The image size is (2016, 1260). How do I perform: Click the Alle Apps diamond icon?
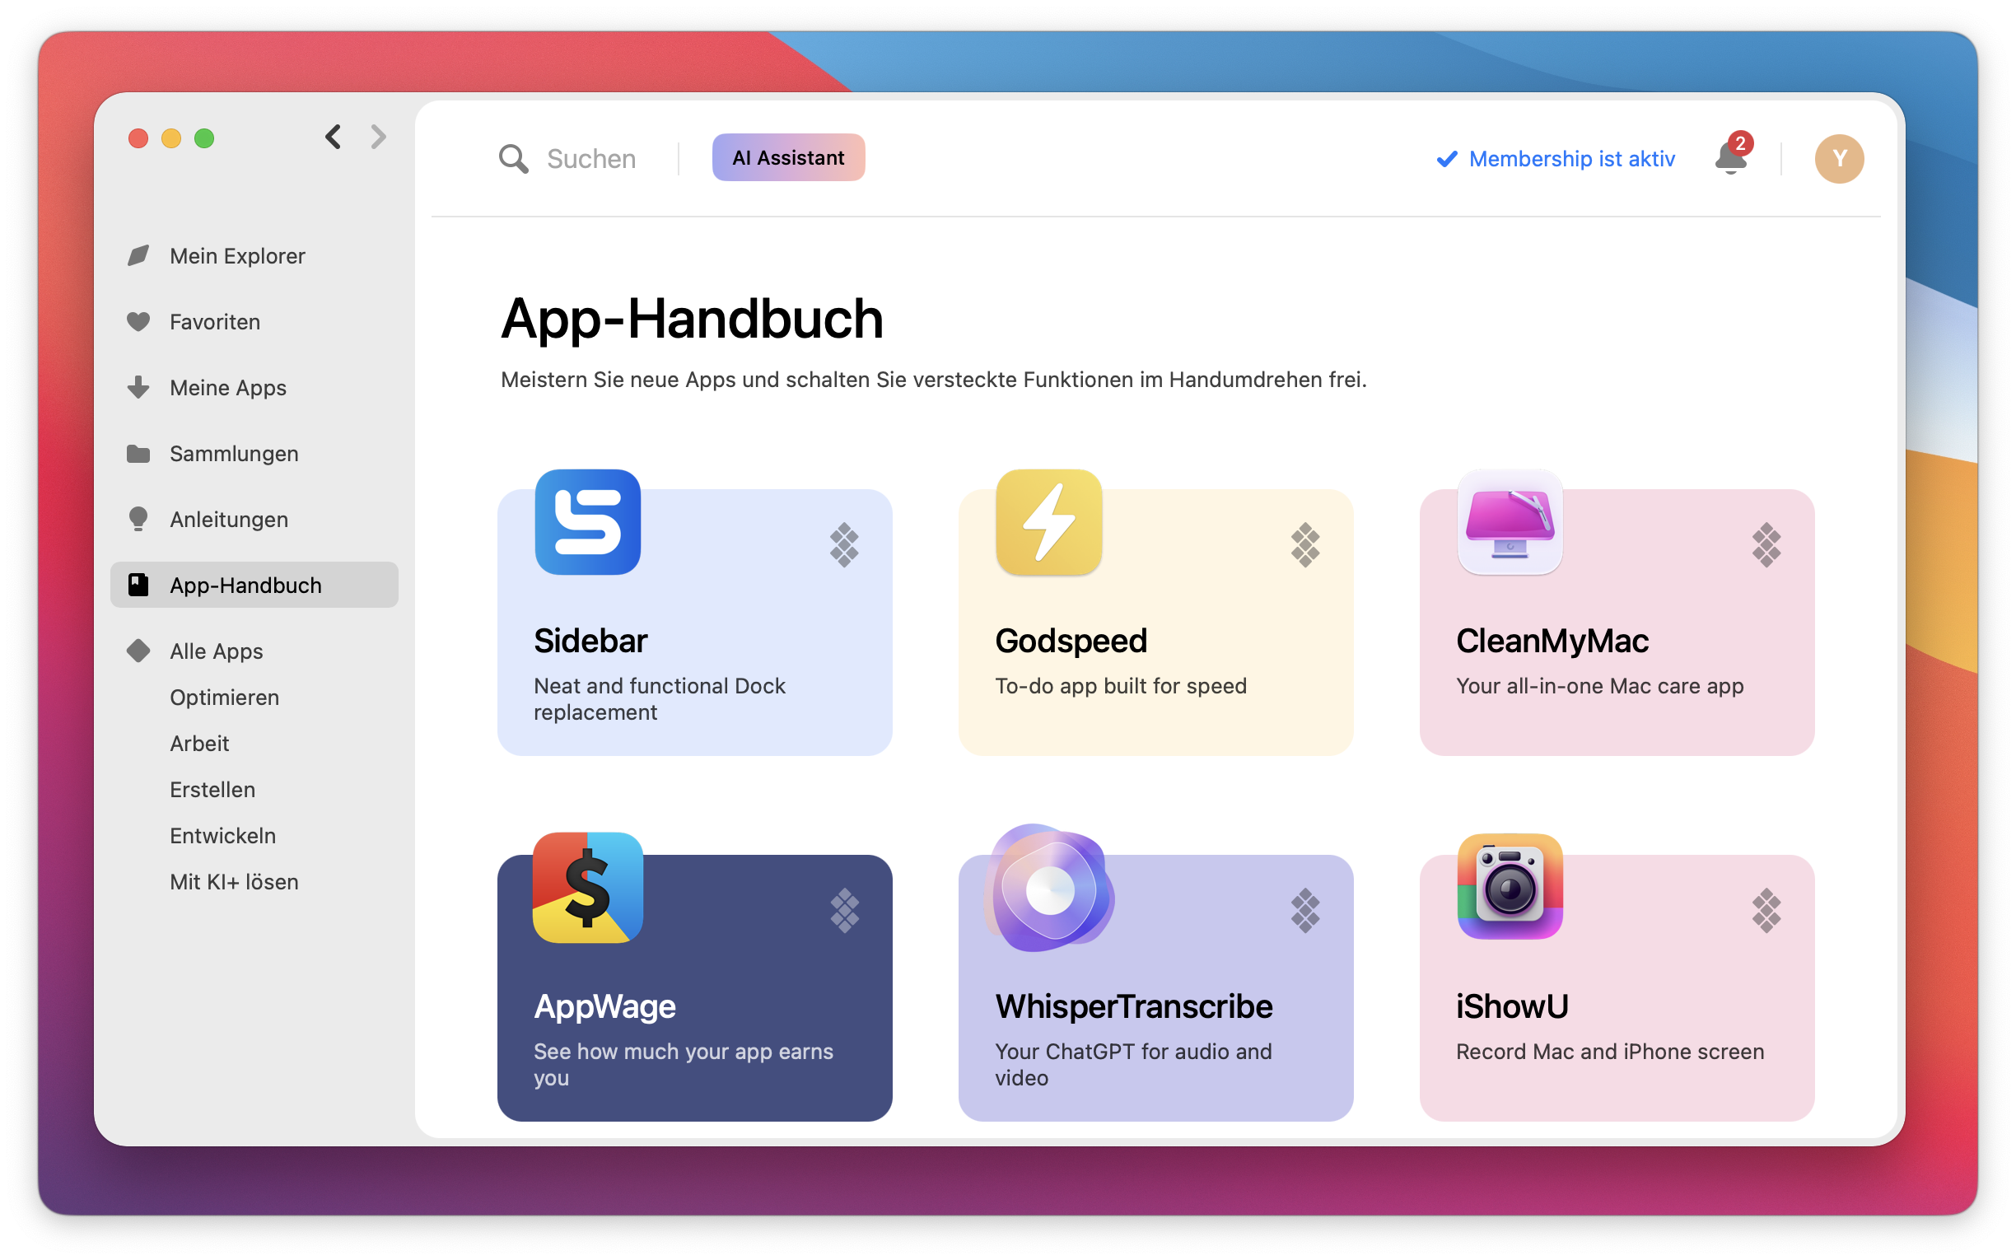pyautogui.click(x=138, y=650)
